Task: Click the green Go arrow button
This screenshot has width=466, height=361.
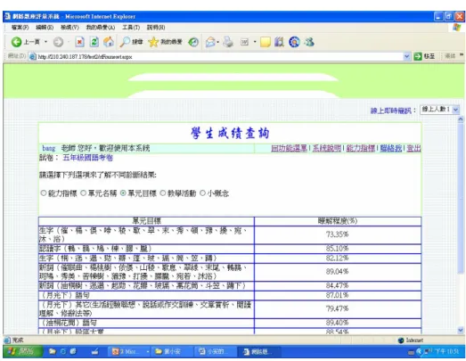Action: [418, 56]
